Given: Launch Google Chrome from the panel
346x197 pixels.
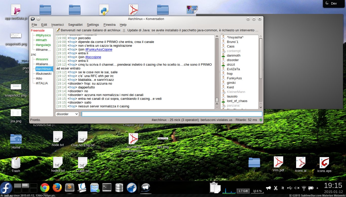Looking at the screenshot, I should [45, 188].
